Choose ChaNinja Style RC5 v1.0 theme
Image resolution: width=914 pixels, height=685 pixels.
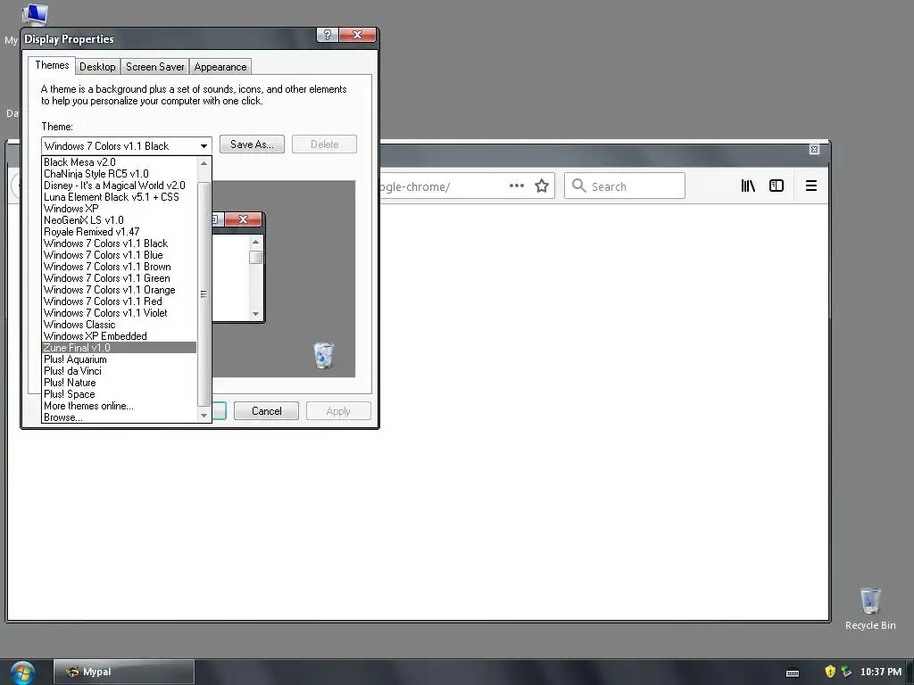pyautogui.click(x=120, y=174)
